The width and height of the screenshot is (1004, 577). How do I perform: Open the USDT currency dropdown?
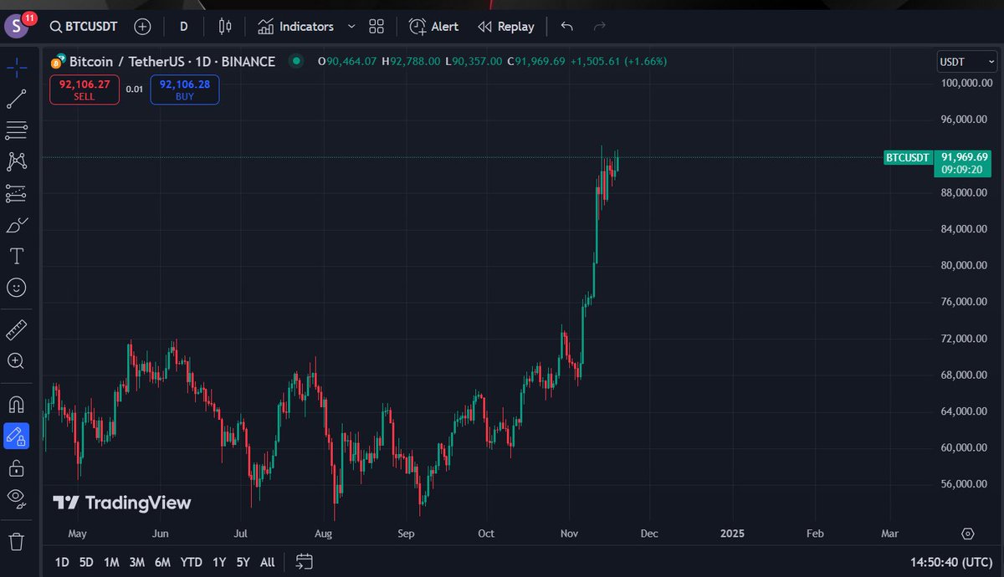point(966,61)
